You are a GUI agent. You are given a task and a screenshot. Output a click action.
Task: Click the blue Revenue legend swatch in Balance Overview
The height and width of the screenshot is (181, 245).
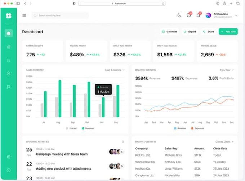(x=175, y=128)
